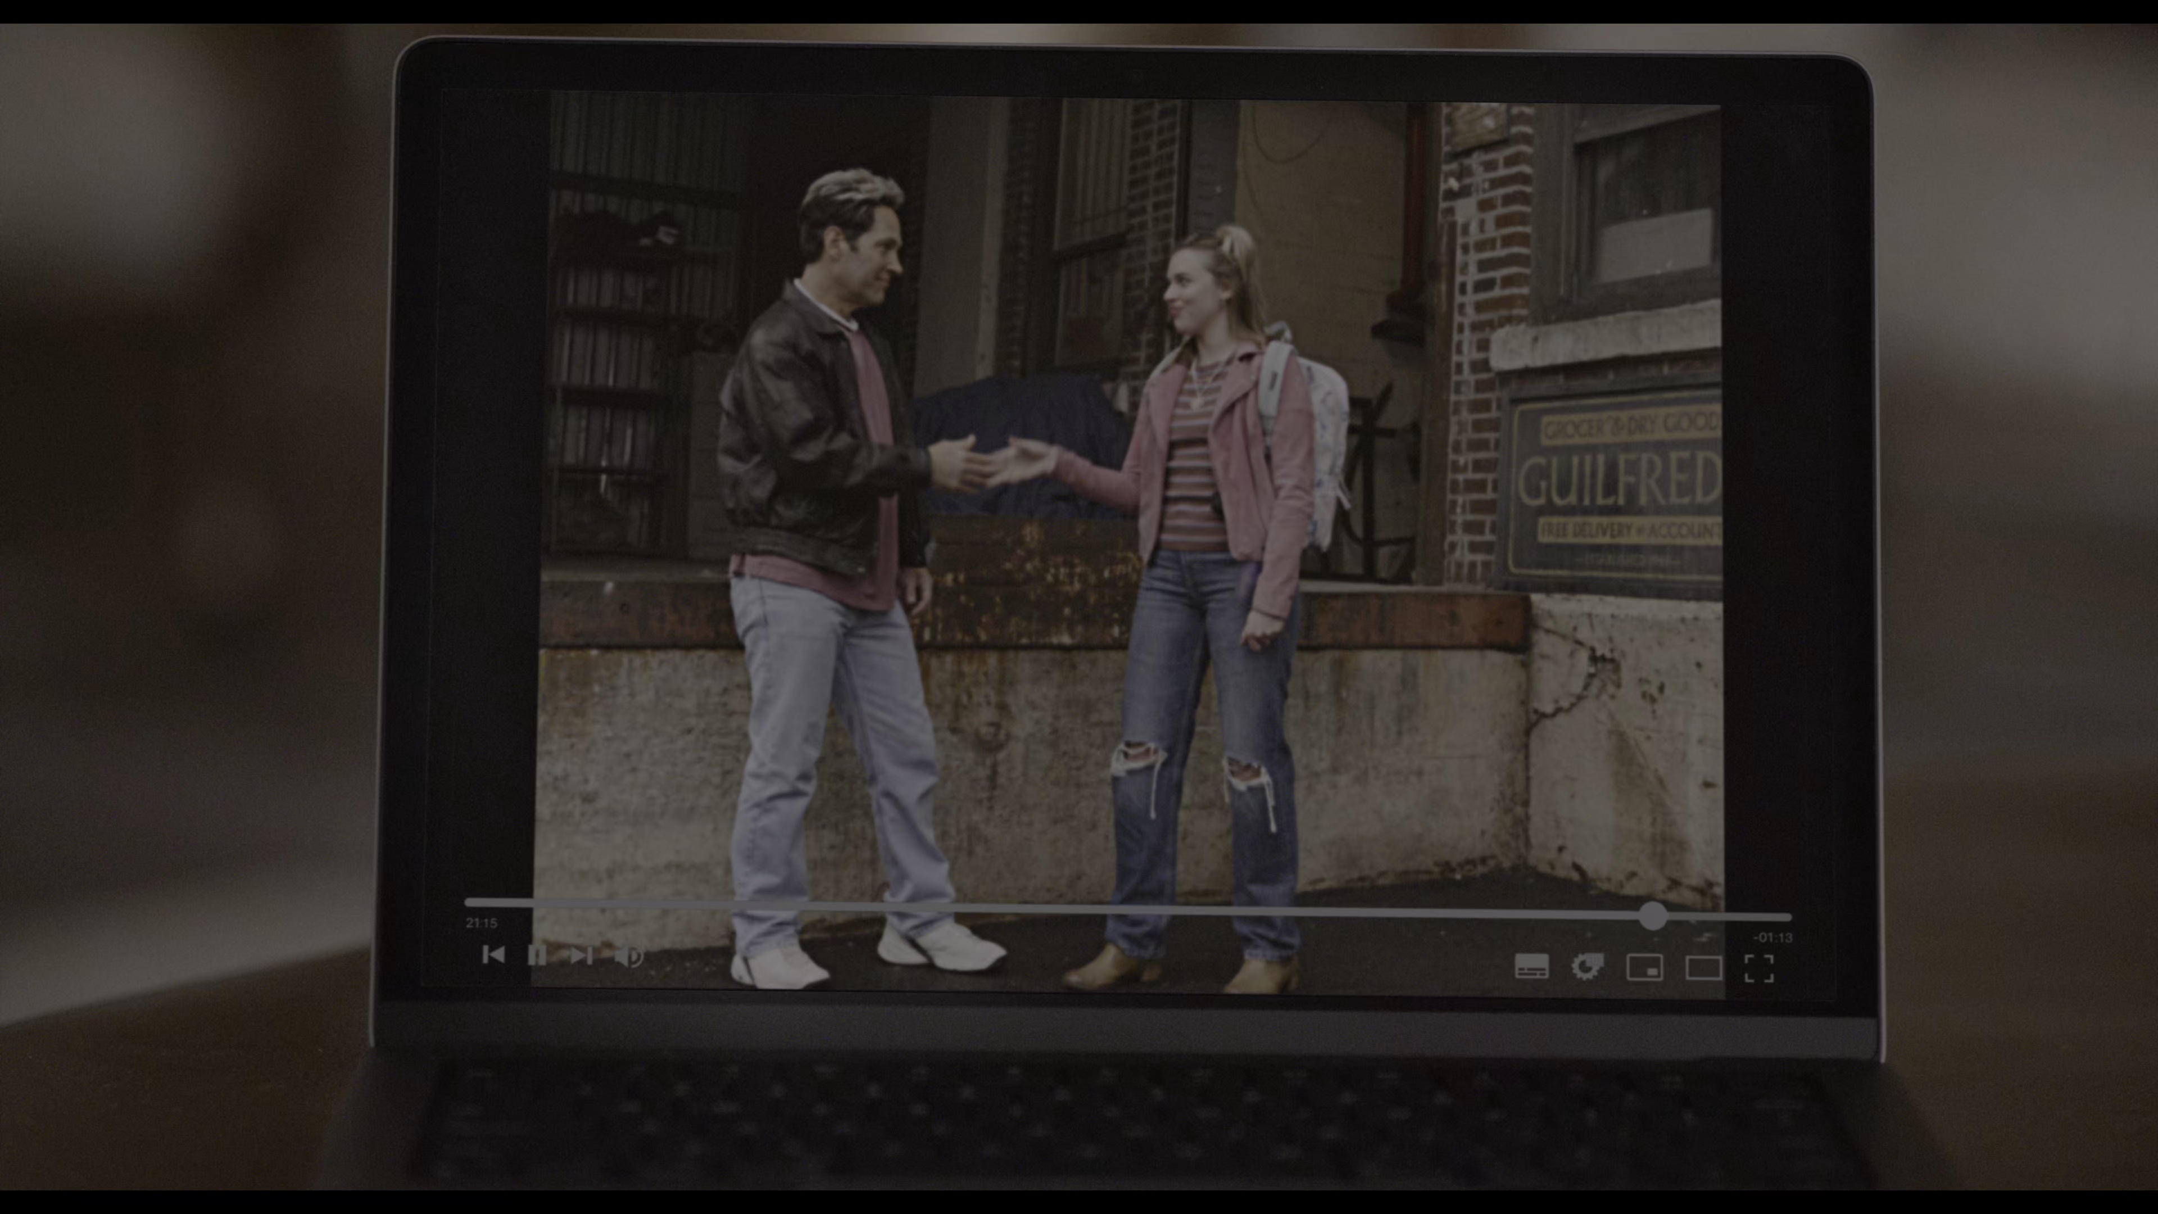
Task: Click remaining time -01:13 label
Action: click(1772, 937)
